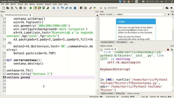Open the outline list toolbar icon
Image resolution: width=174 pixels, height=98 pixels.
point(20,8)
